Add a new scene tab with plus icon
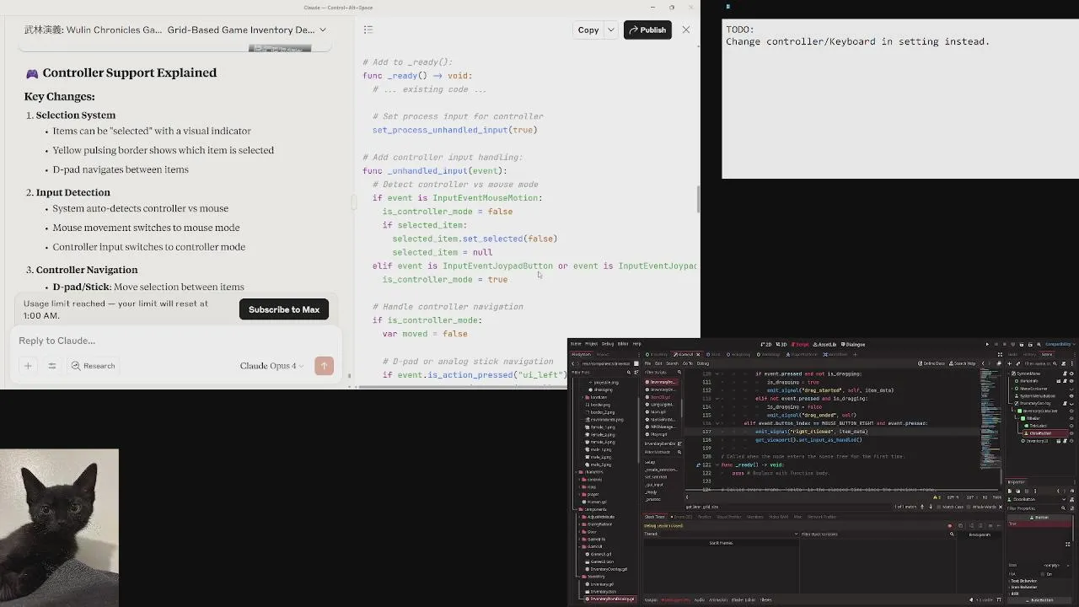The width and height of the screenshot is (1079, 607). pos(855,354)
